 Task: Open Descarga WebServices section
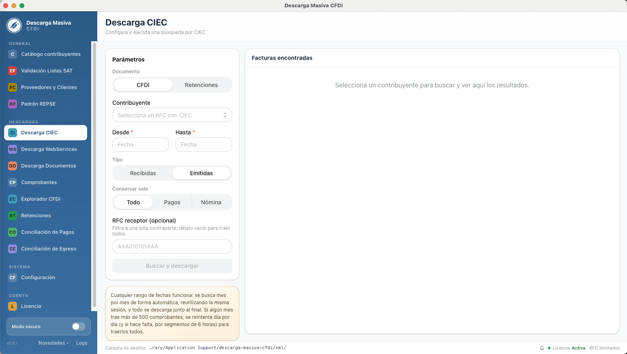pyautogui.click(x=45, y=149)
